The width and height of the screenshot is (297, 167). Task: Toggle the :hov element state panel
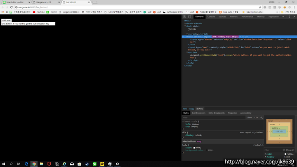[249, 118]
